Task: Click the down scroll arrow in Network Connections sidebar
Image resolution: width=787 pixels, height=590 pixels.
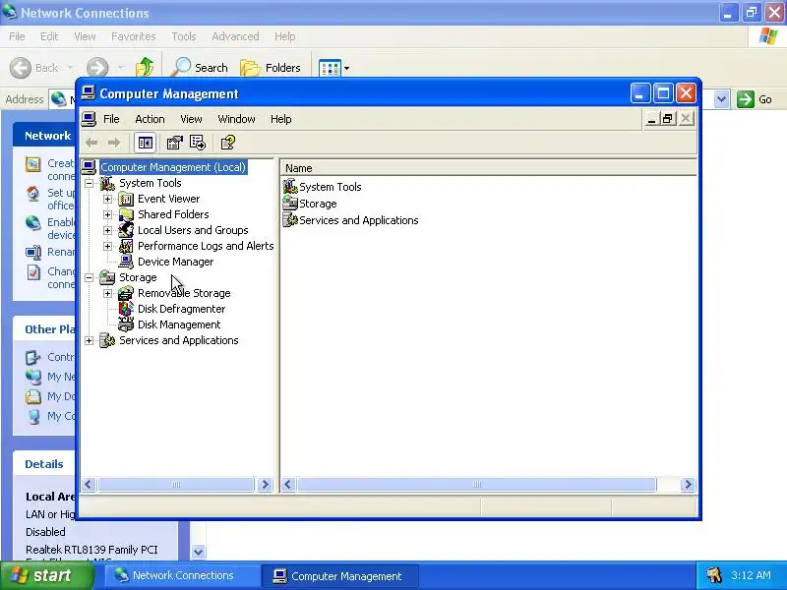Action: 198,552
